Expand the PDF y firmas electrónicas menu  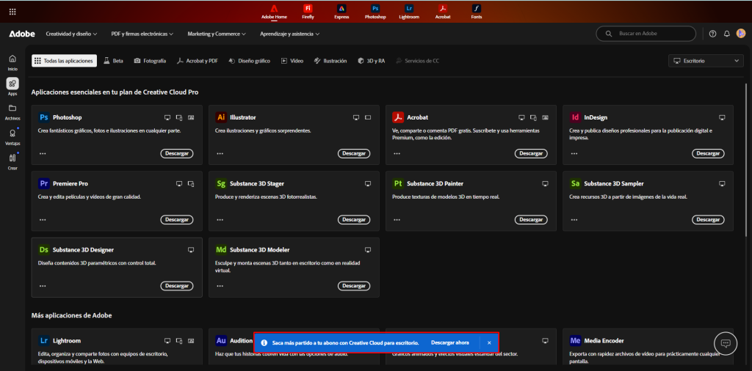(x=142, y=34)
